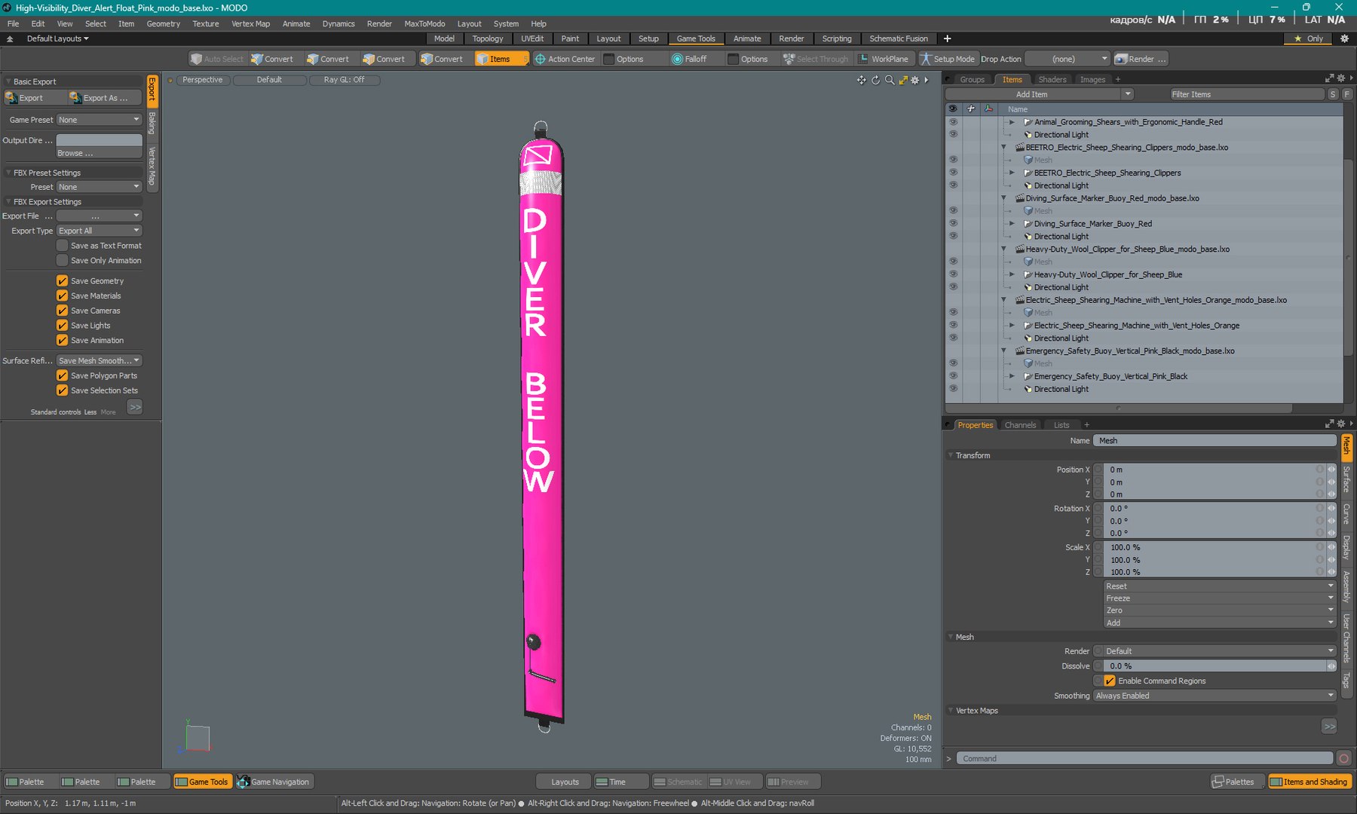Image resolution: width=1357 pixels, height=814 pixels.
Task: Switch to the UVEdit layout tab
Action: pos(532,38)
